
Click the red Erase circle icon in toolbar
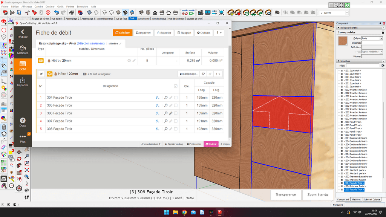[x=48, y=12]
